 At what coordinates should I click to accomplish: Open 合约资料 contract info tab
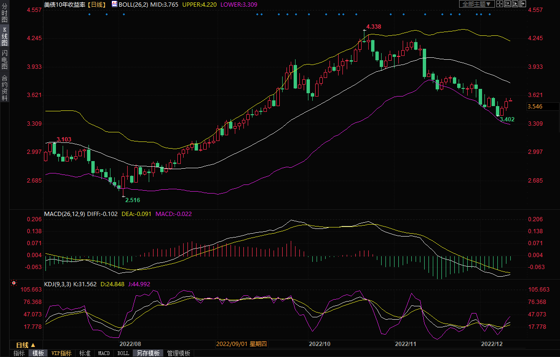4,87
